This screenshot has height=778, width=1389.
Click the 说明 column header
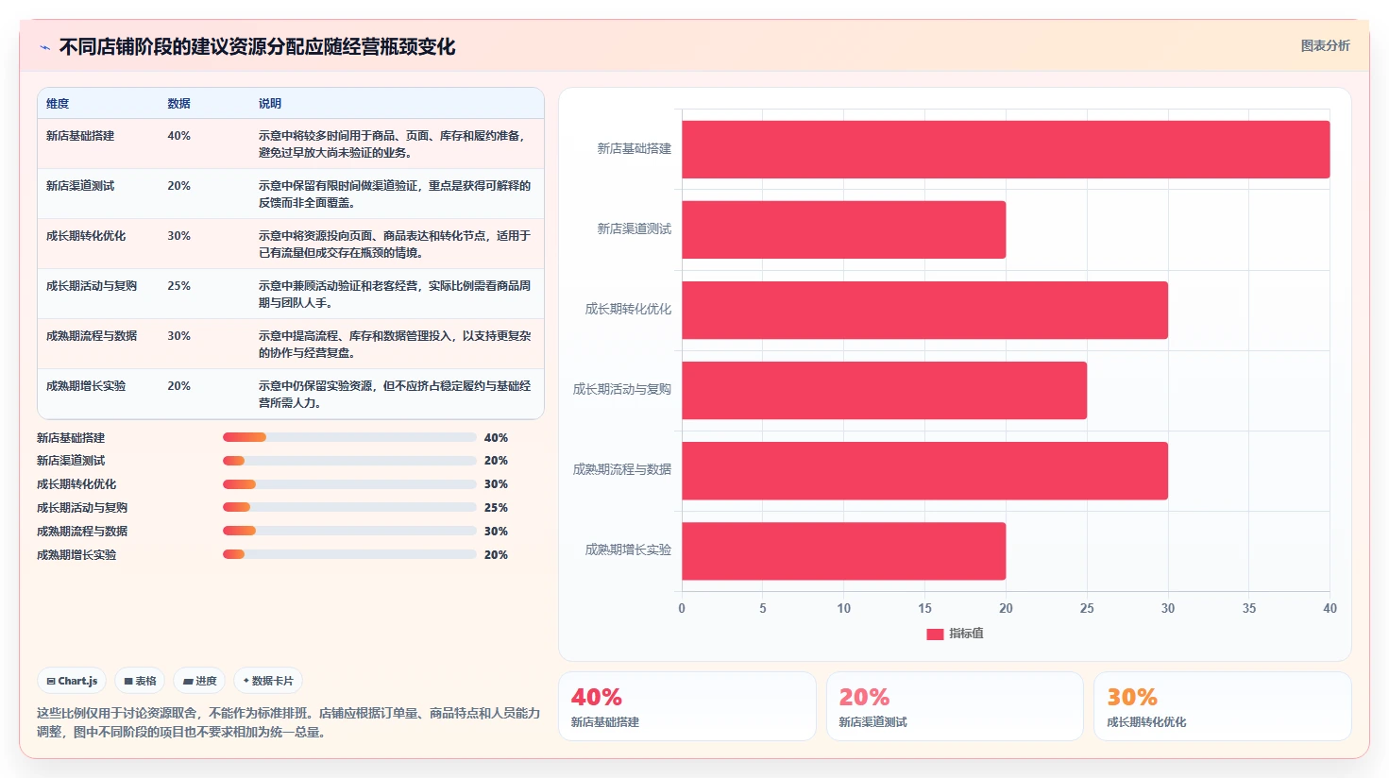pos(270,104)
